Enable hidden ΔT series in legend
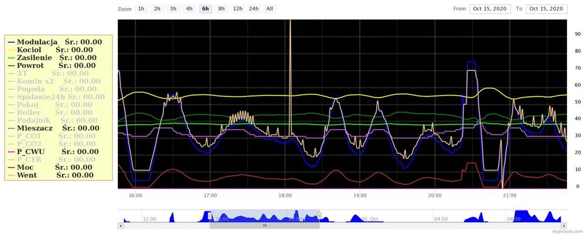Viewport: 587px width, 235px height. pyautogui.click(x=48, y=73)
